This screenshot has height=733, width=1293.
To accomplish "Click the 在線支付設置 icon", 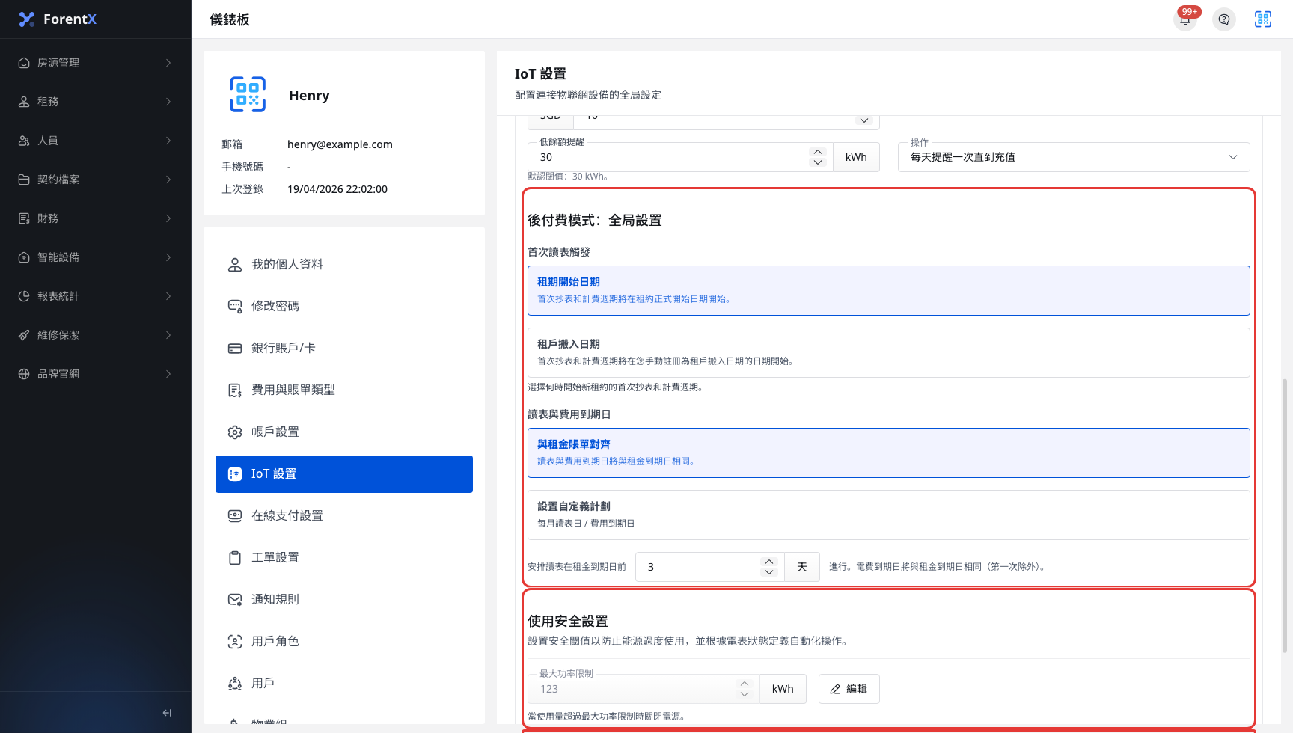I will tap(235, 516).
